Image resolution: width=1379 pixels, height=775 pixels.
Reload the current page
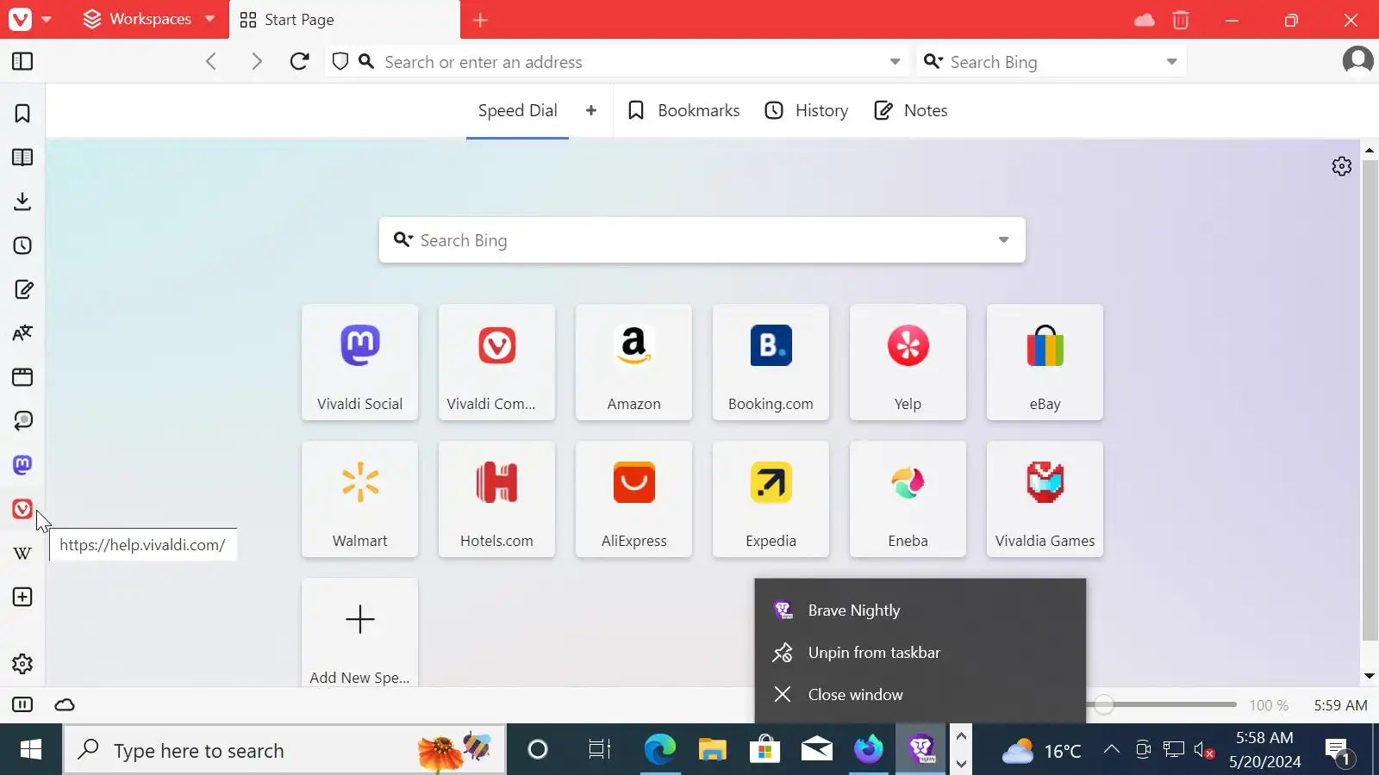[x=299, y=61]
